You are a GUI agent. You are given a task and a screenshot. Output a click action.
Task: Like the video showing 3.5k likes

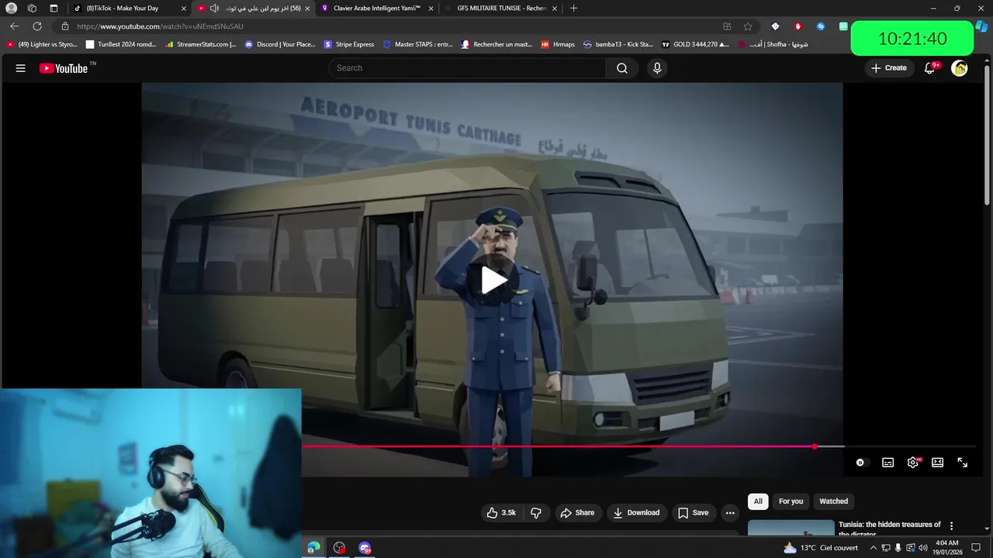(x=501, y=513)
